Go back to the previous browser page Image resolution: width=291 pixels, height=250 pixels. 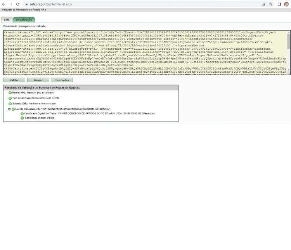tap(4, 4)
